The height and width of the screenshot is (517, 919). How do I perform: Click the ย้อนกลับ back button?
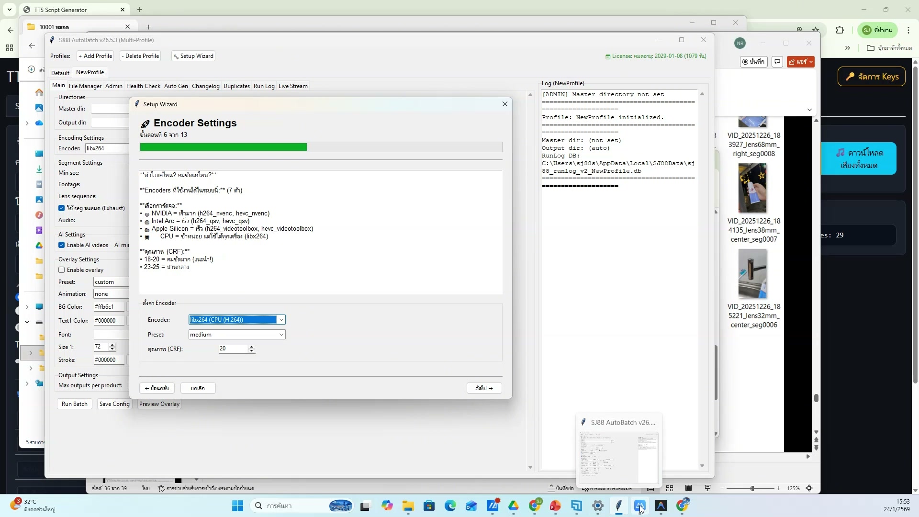[x=157, y=388]
